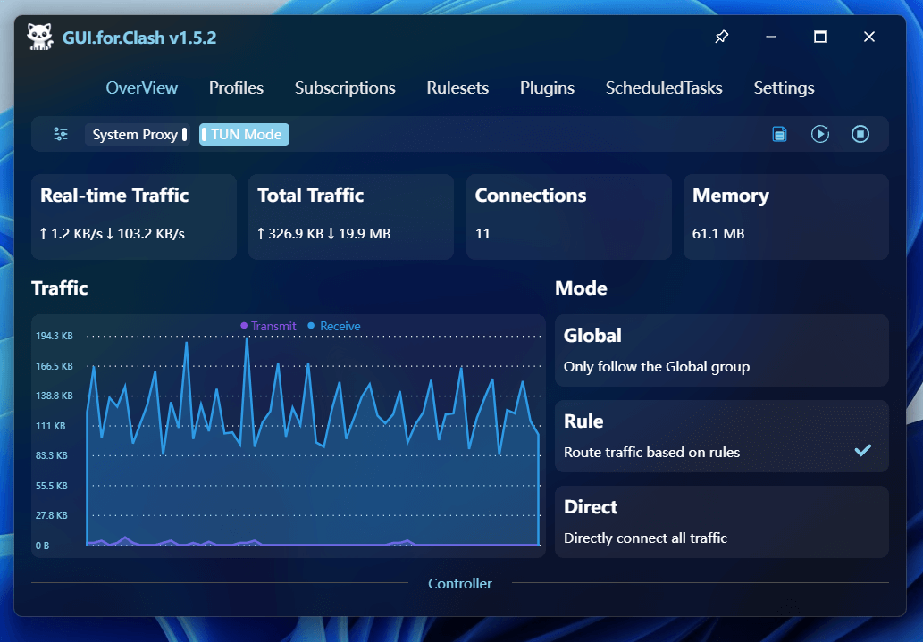Open the Connections card

(568, 217)
